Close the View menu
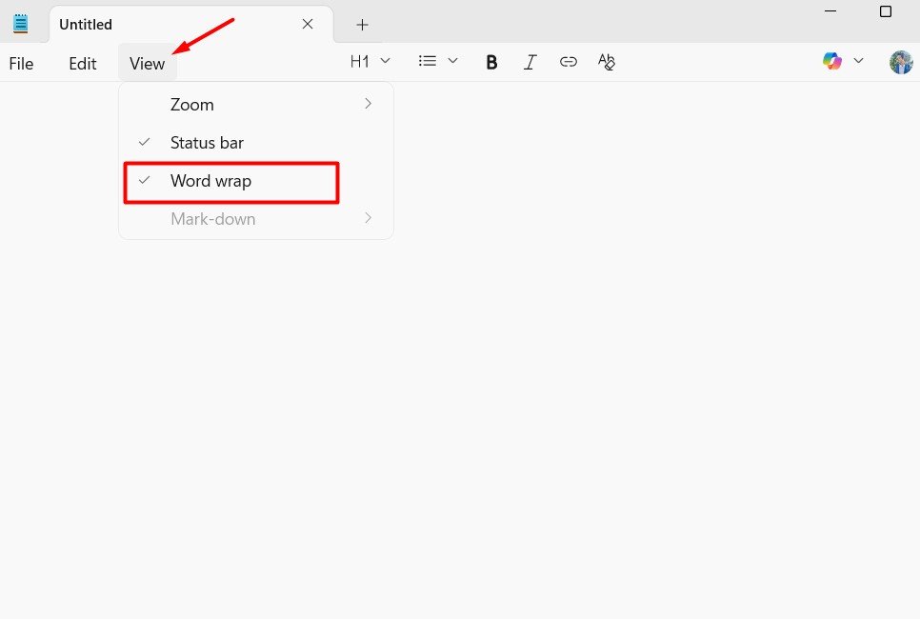This screenshot has width=920, height=619. pyautogui.click(x=148, y=64)
